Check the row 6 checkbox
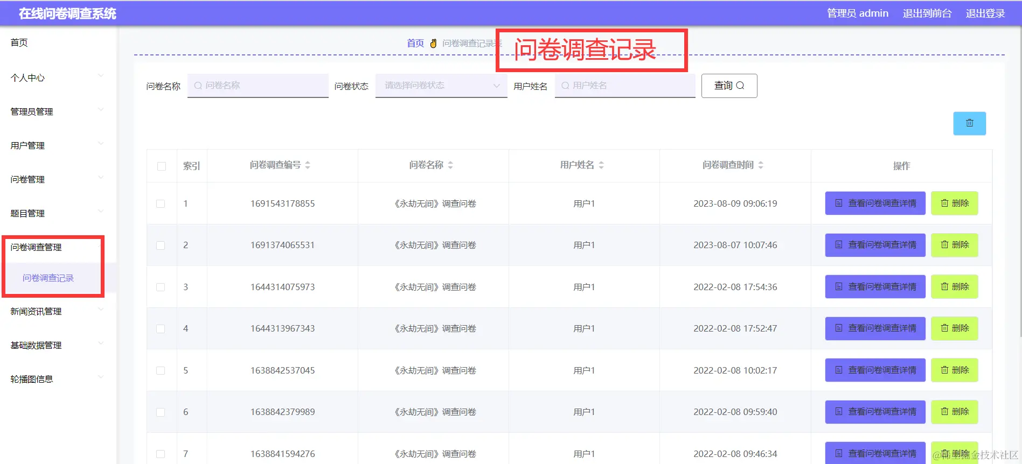 [161, 412]
